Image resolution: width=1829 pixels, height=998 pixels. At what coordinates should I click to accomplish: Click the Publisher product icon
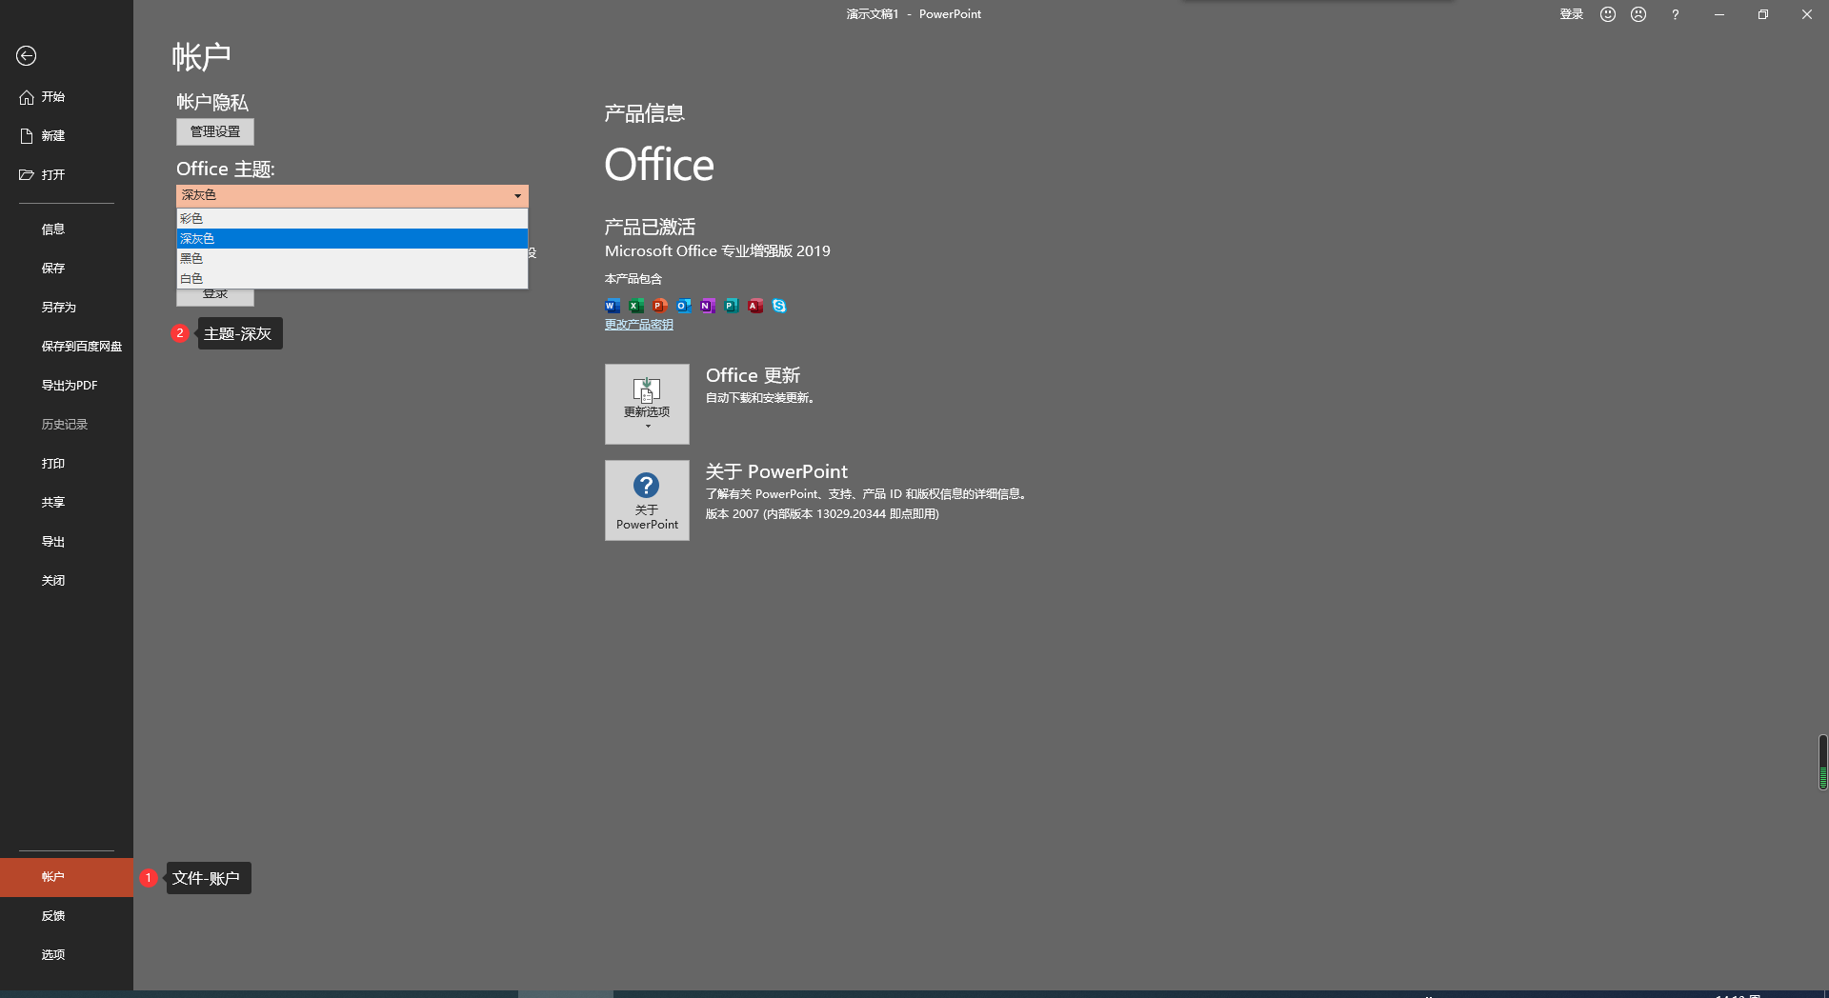(732, 306)
